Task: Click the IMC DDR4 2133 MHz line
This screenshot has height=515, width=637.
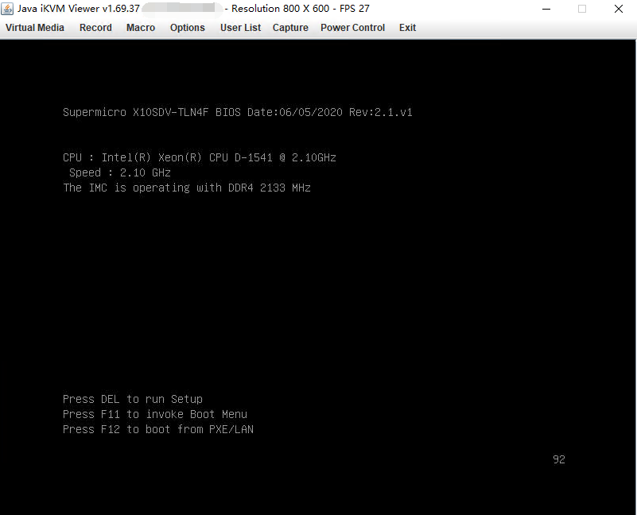Action: pos(187,188)
